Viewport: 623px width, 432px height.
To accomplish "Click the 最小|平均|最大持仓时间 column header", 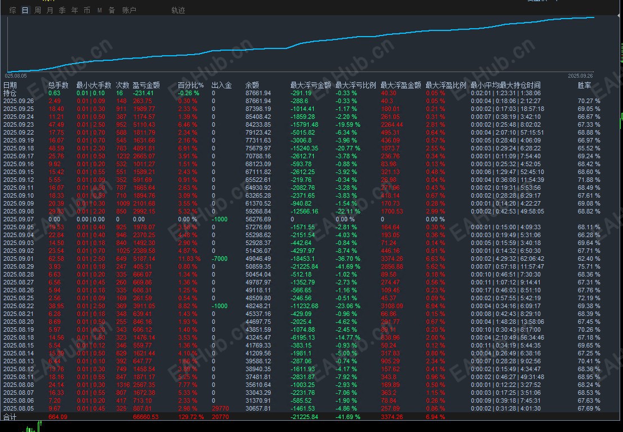I will pos(505,85).
